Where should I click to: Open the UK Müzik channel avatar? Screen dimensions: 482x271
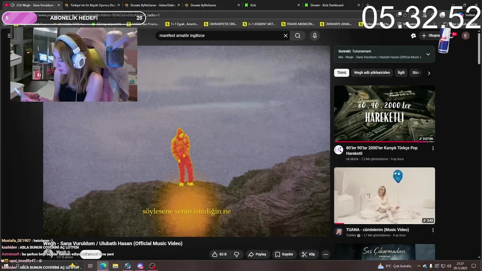click(339, 150)
